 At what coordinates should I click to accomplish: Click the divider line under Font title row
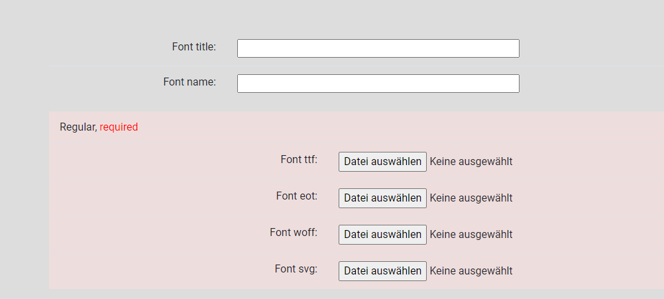tap(356, 66)
